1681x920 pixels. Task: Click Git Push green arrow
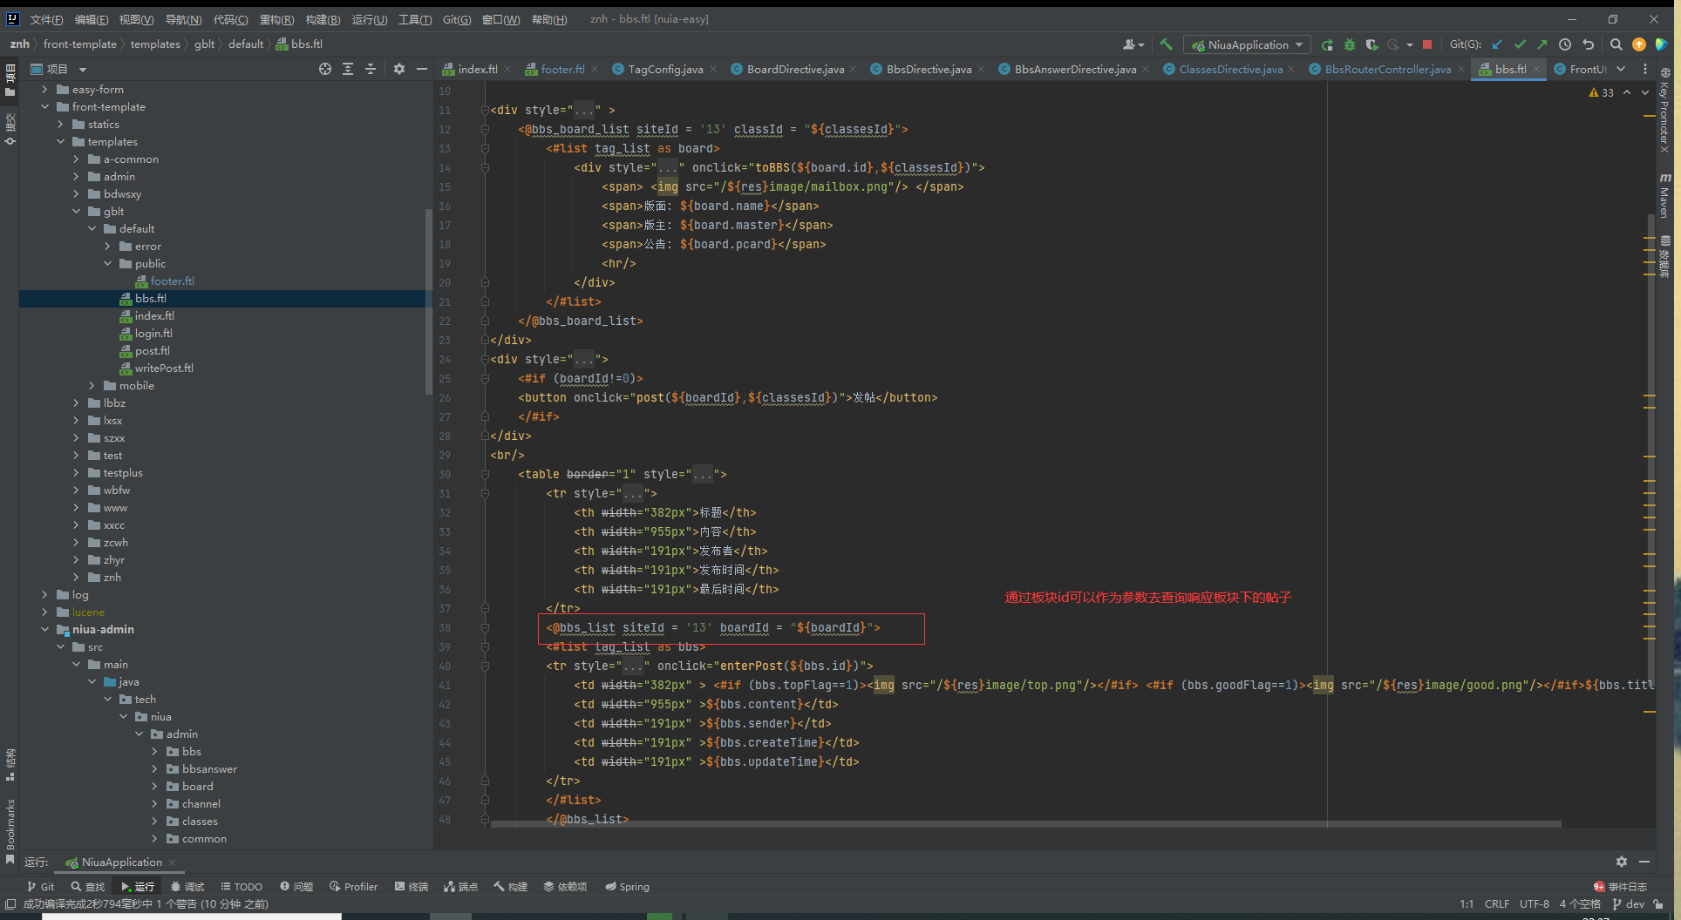[x=1541, y=44]
